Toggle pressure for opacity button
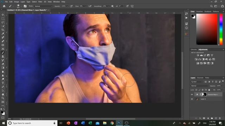 coord(71,6)
